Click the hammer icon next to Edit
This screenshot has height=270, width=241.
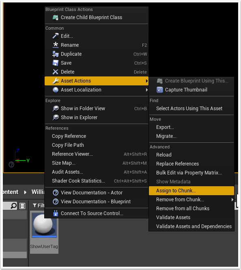click(55, 36)
